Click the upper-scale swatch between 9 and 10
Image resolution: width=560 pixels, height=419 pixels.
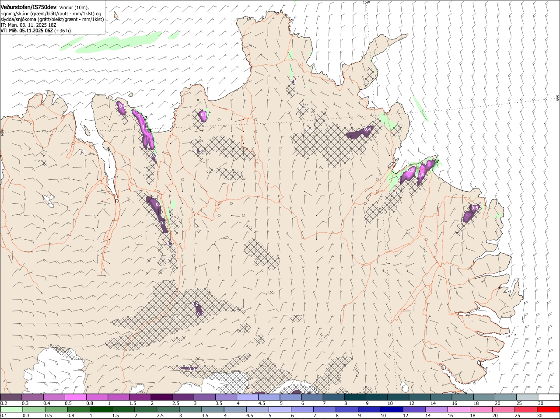(377, 397)
